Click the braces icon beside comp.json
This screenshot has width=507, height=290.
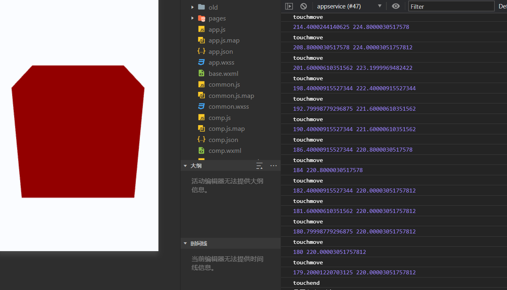pyautogui.click(x=201, y=140)
